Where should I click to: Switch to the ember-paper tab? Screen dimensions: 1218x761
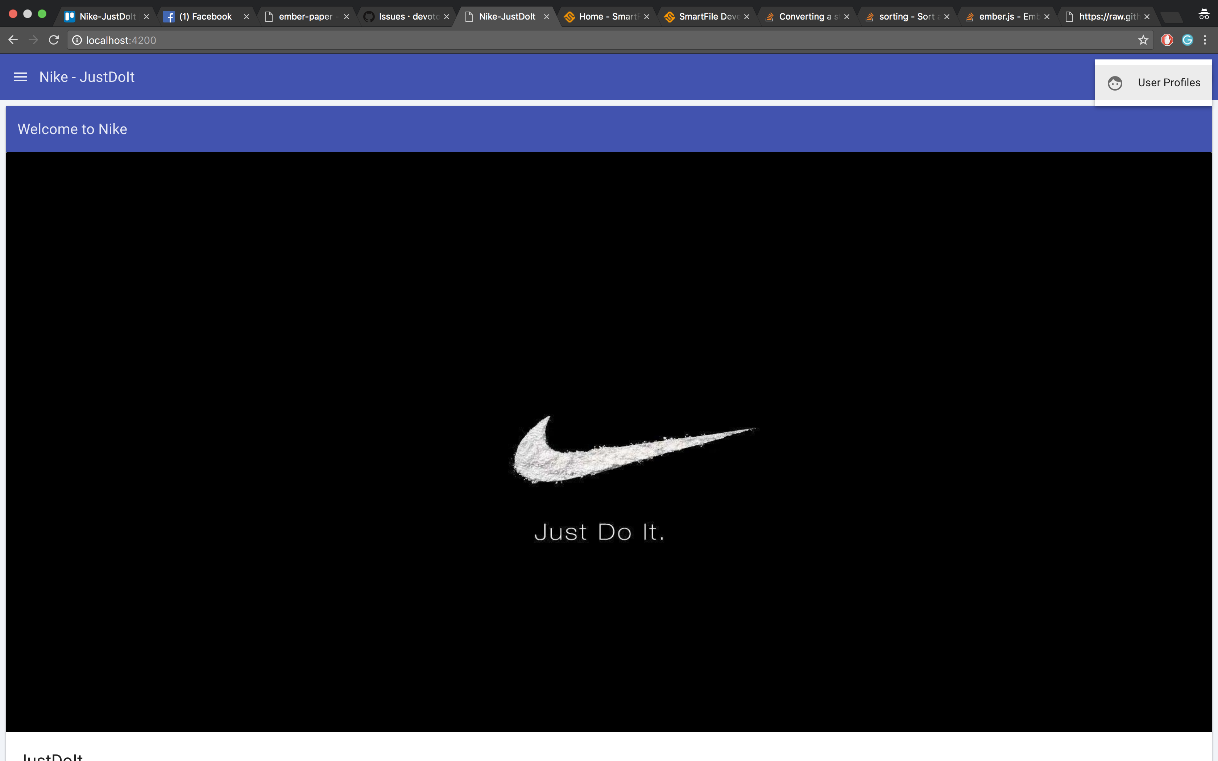pyautogui.click(x=305, y=17)
